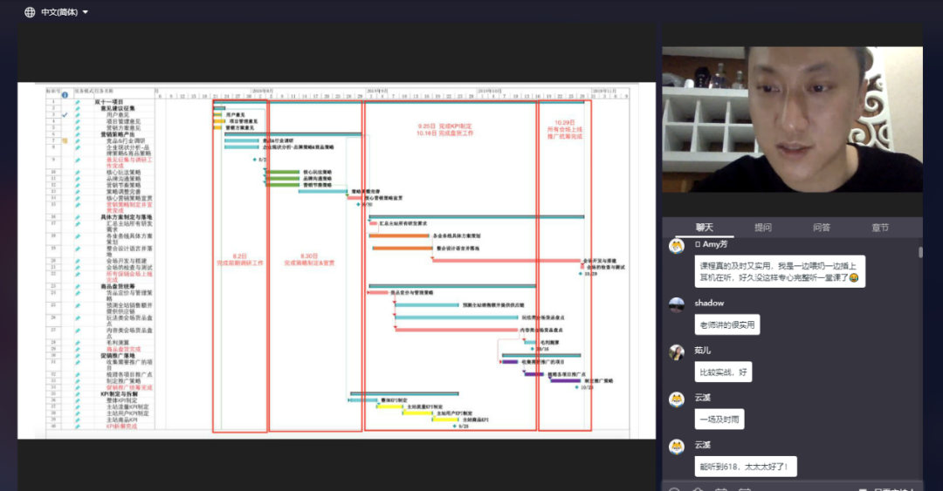
Task: Click the 云溪 name above 能听到618 message
Action: click(x=702, y=445)
